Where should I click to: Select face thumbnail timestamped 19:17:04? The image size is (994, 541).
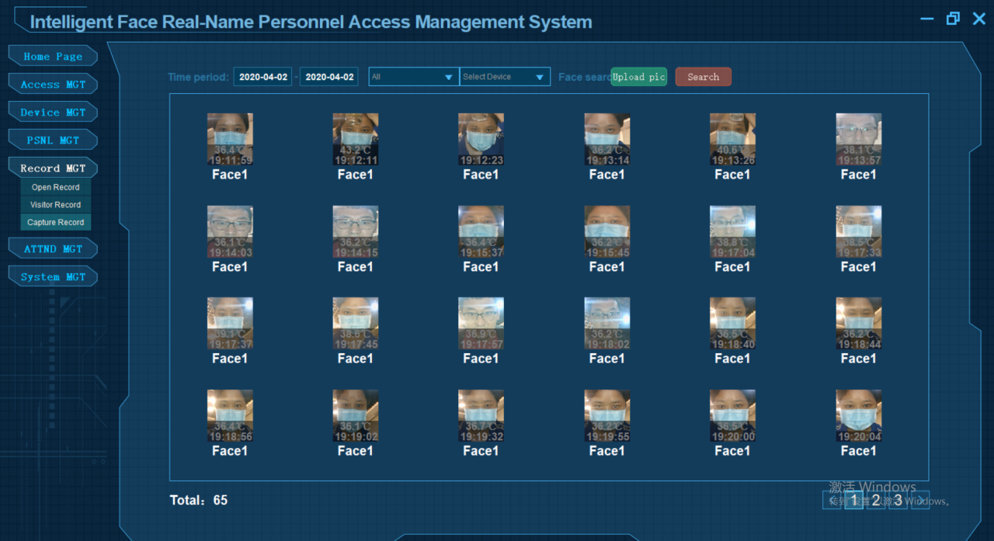732,232
